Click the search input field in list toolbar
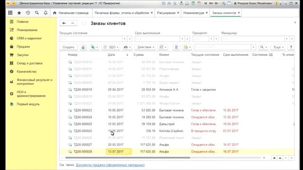Screen dimensions: 303x170 pyautogui.click(x=223, y=47)
